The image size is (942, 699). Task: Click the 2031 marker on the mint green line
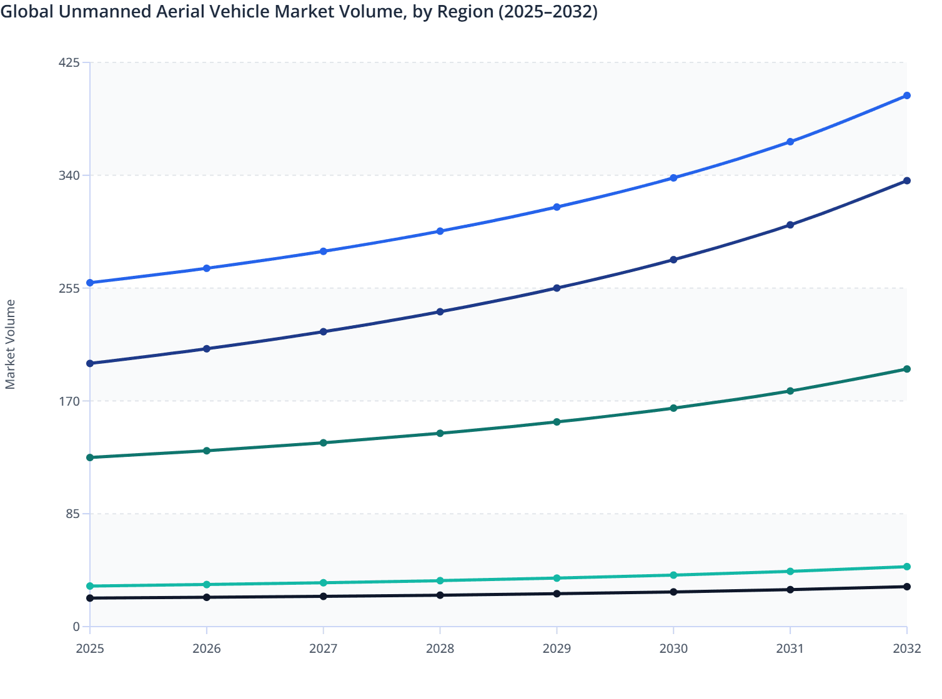tap(790, 571)
